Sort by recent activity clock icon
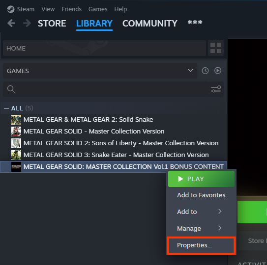267x265 pixels. pos(205,71)
